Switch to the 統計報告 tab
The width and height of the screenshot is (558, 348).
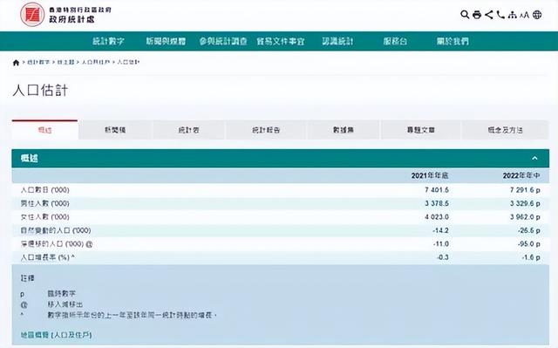pyautogui.click(x=266, y=130)
